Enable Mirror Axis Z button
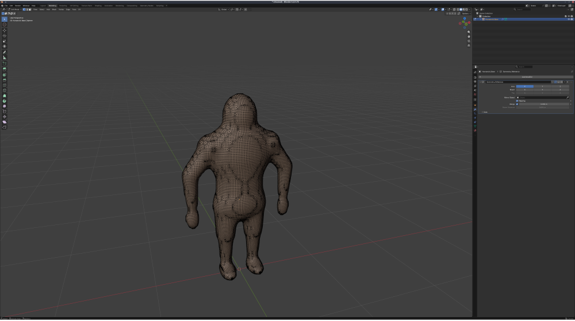 coord(560,87)
